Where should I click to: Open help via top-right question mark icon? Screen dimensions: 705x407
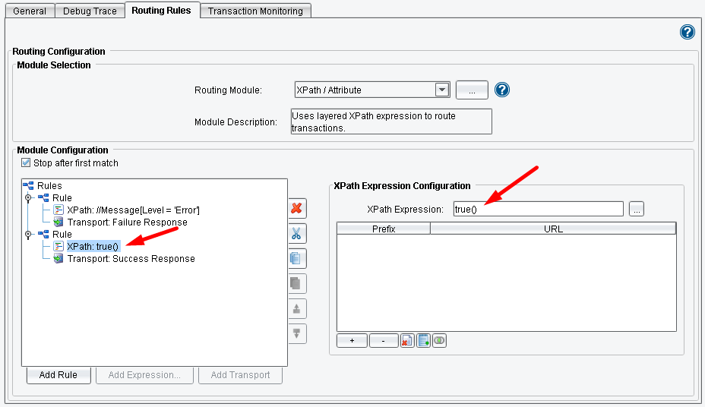pyautogui.click(x=687, y=32)
